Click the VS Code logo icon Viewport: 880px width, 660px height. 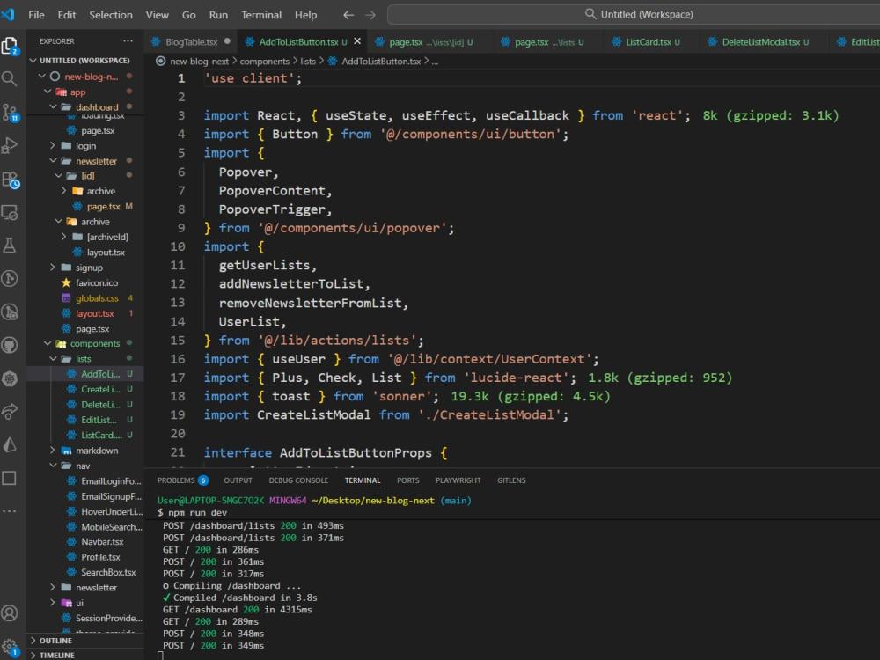tap(8, 14)
